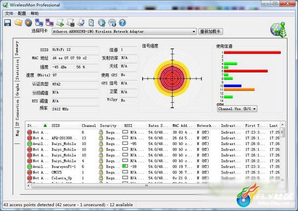Switch to the IP Connection tab
This screenshot has height=211, width=298.
tap(17, 112)
